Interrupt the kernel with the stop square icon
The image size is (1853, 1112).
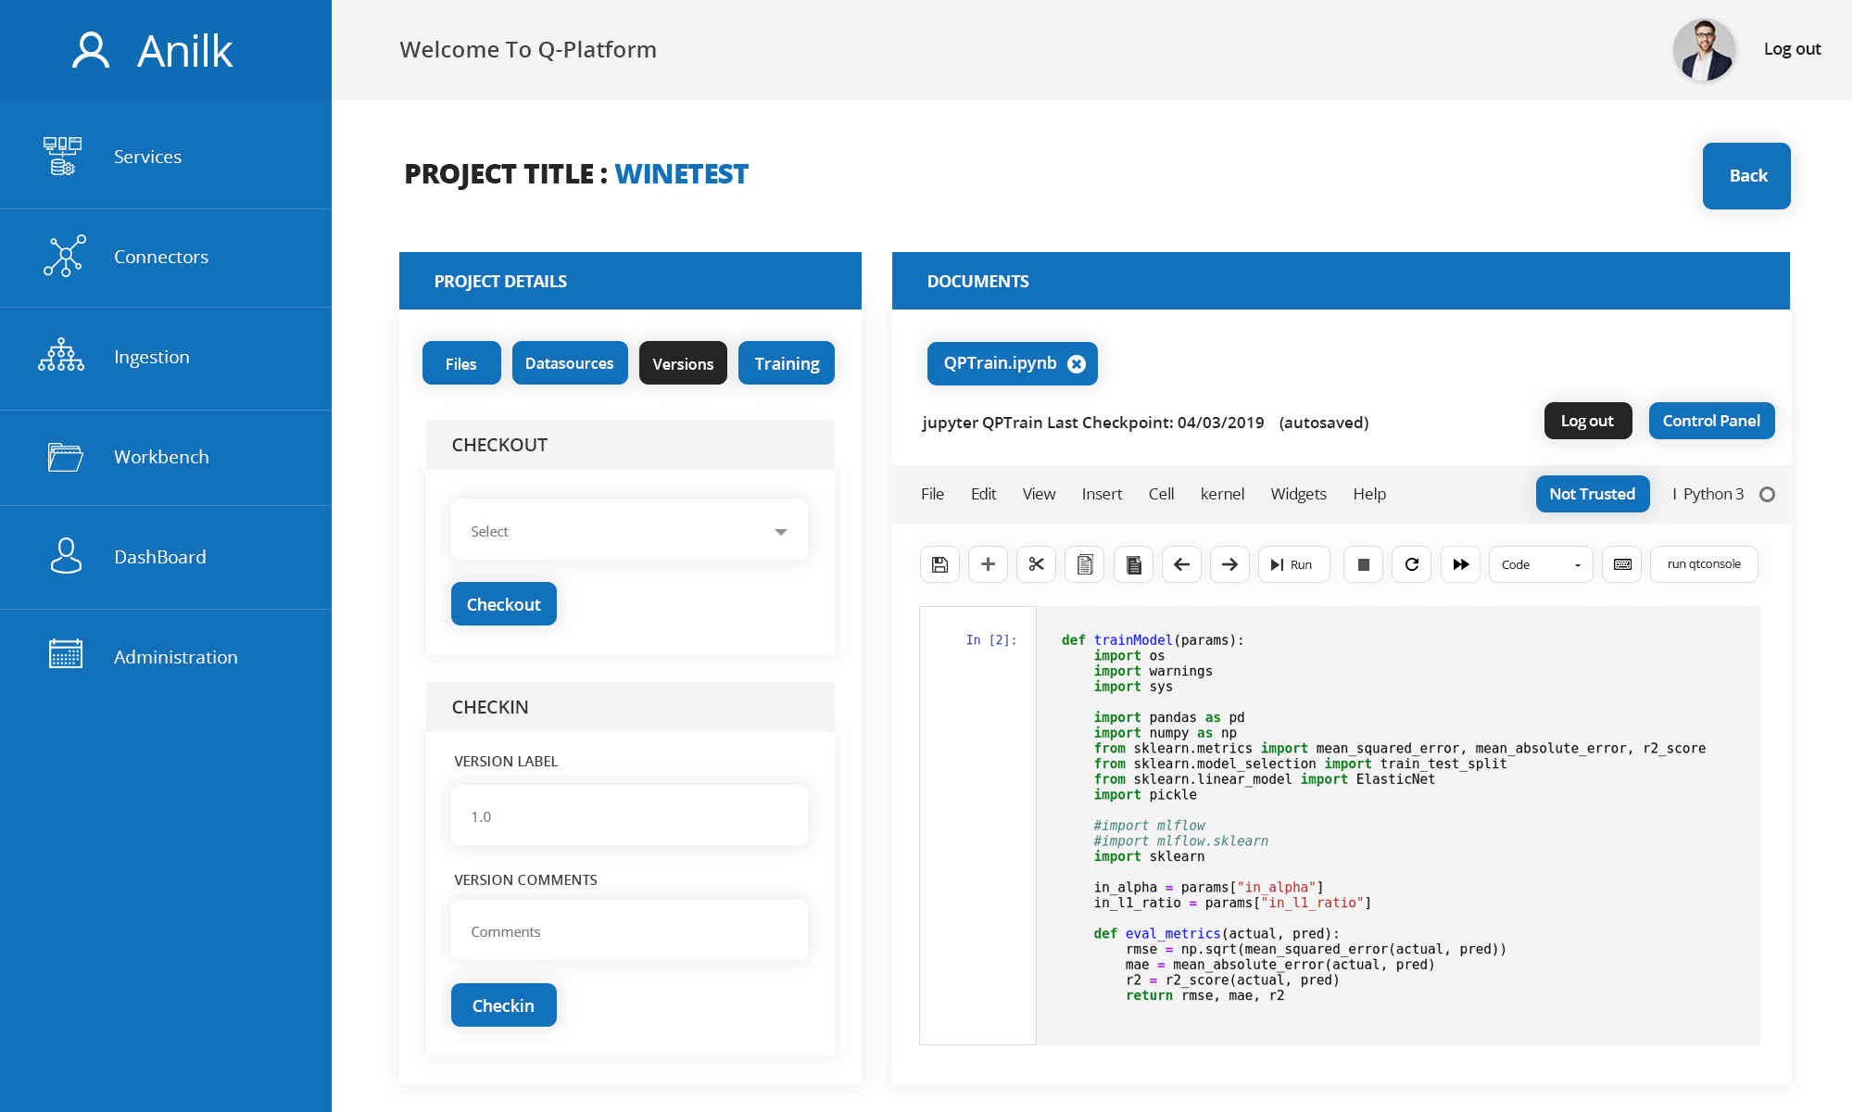tap(1363, 564)
